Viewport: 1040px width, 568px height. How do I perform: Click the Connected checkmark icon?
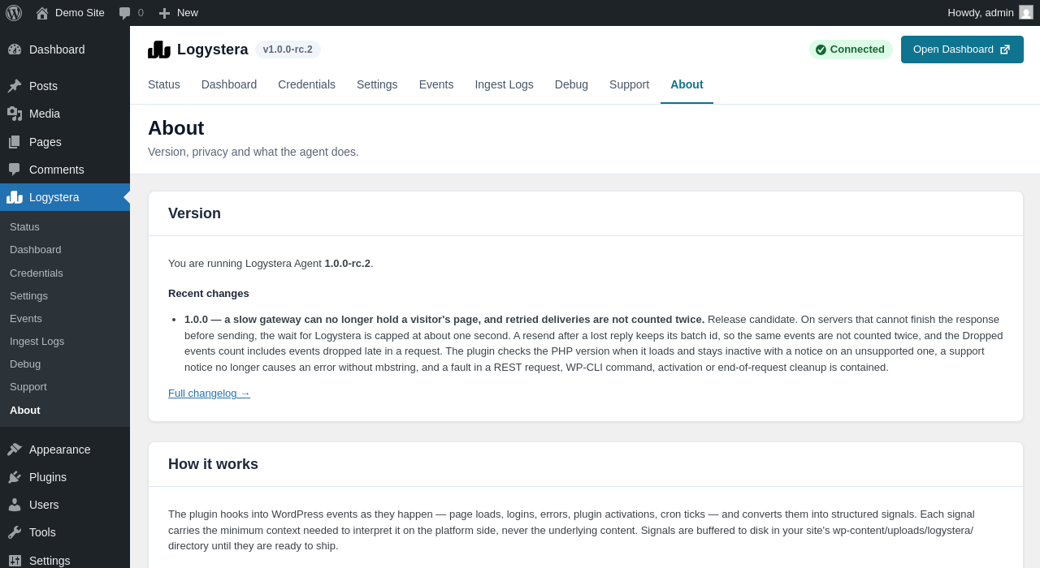[821, 49]
